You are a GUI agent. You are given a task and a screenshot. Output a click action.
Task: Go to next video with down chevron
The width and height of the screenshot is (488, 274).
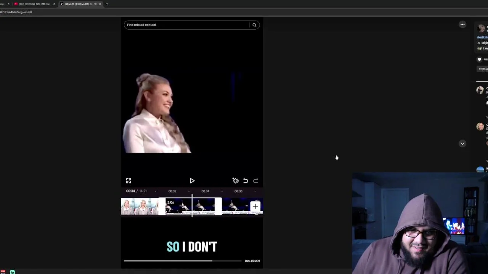point(462,143)
